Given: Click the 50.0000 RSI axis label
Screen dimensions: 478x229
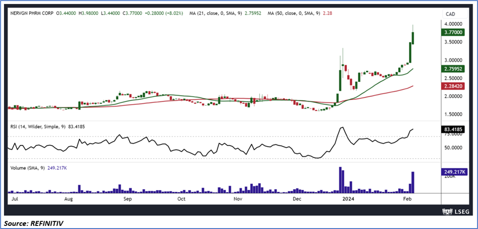Looking at the screenshot, I should pyautogui.click(x=453, y=148).
